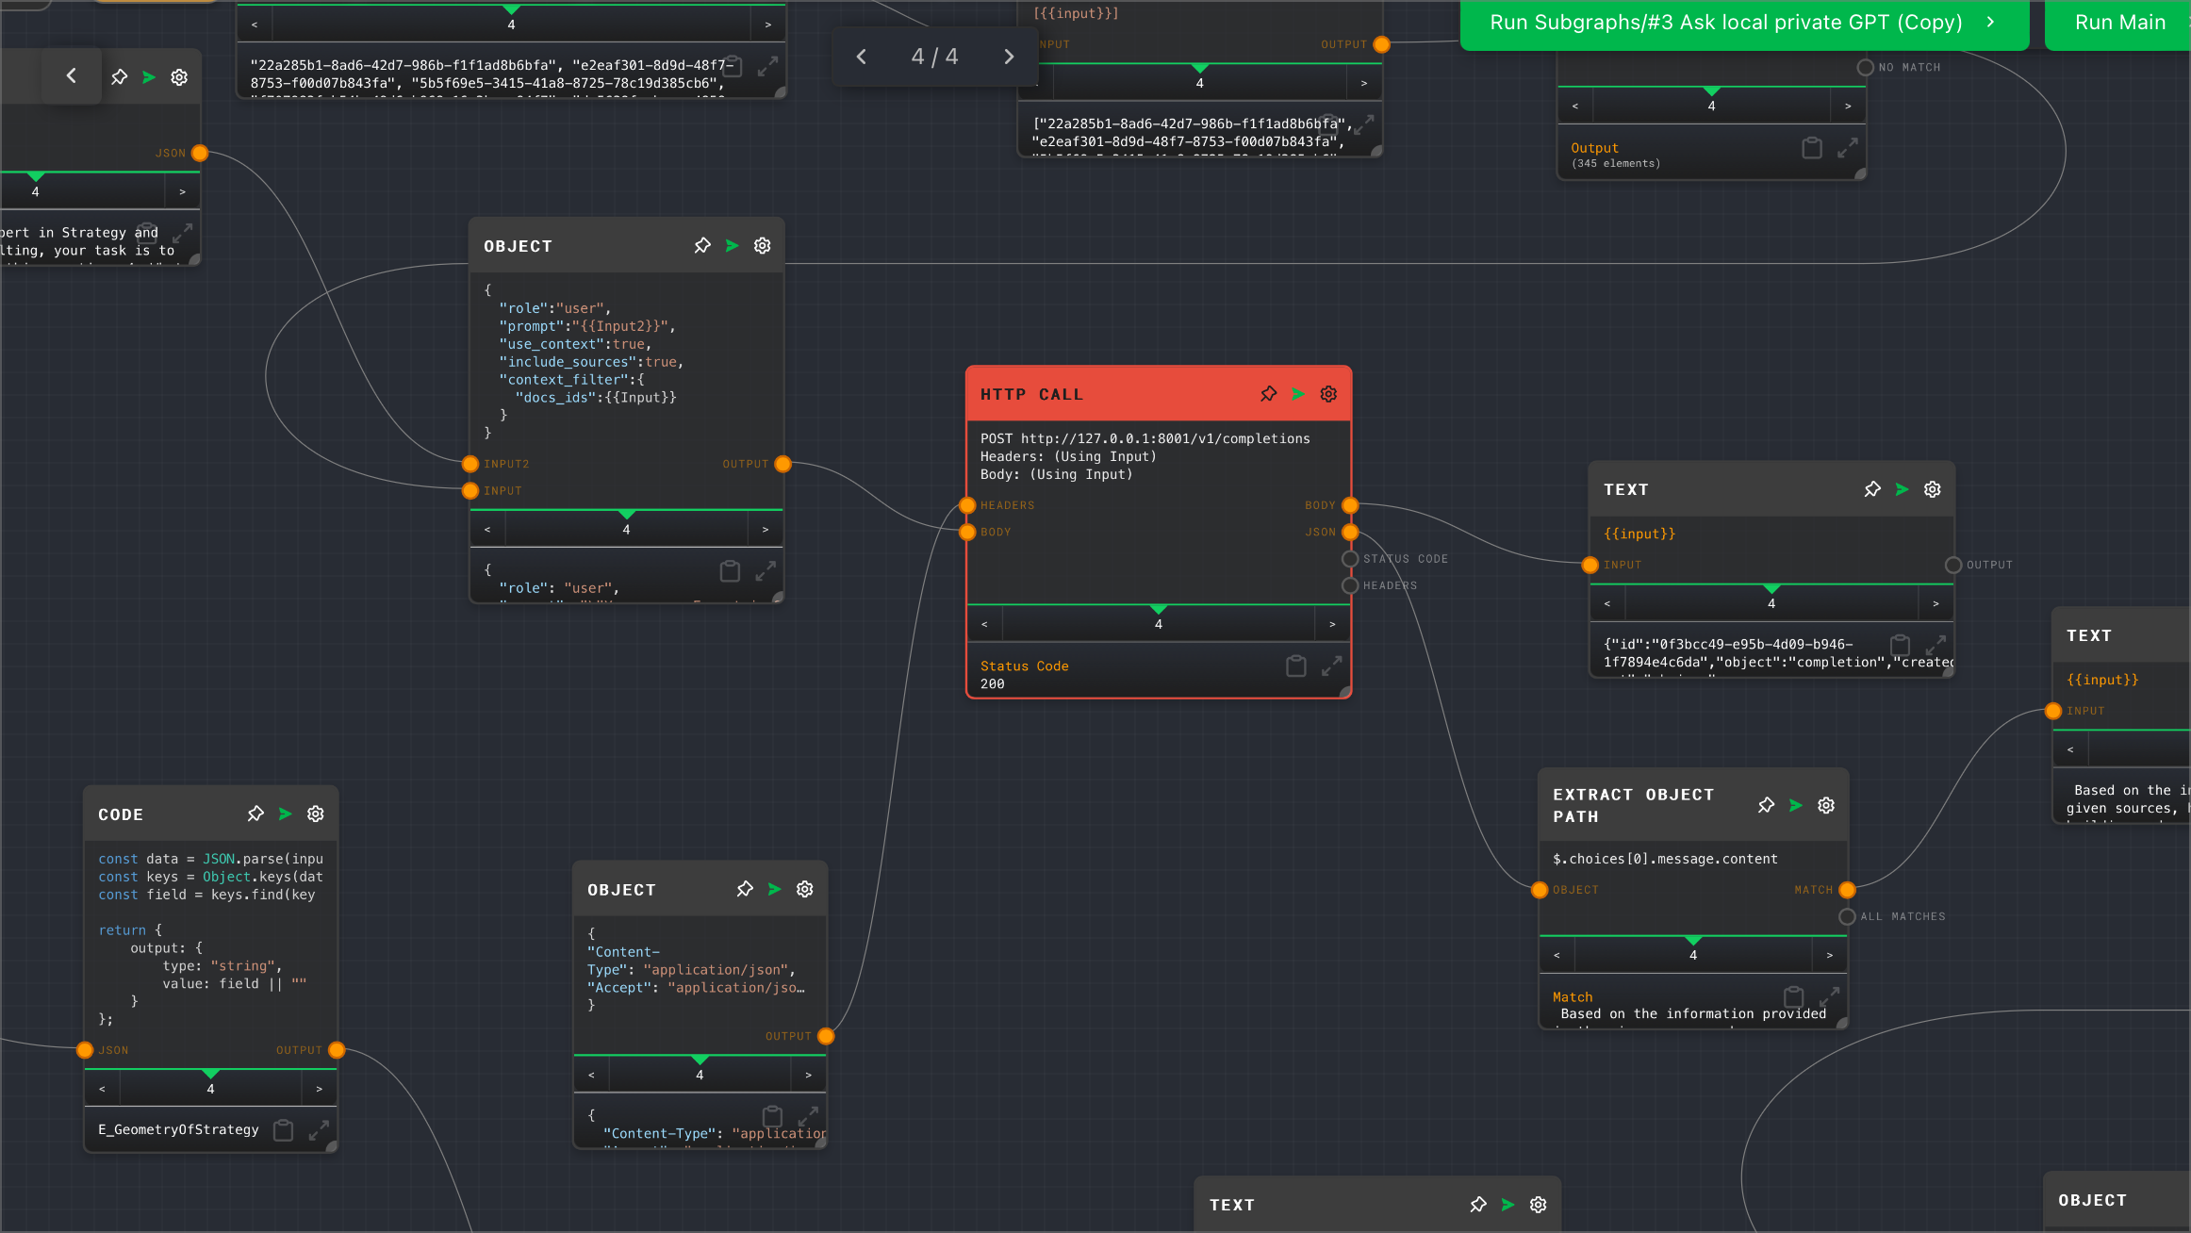Select Text node unconnected Output port
This screenshot has width=2191, height=1233.
pyautogui.click(x=1953, y=565)
